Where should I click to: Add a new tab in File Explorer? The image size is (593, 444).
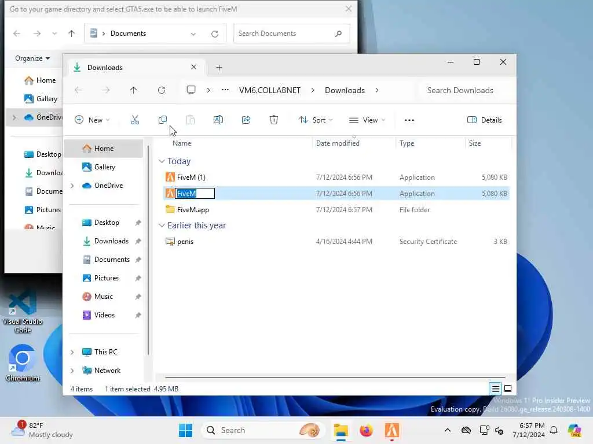pos(219,68)
